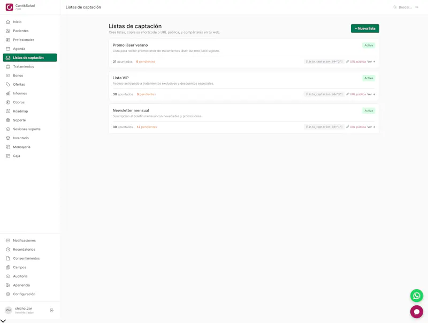Screen dimensions: 428x323
Task: Click the chicho_zar username
Action: 24,308
